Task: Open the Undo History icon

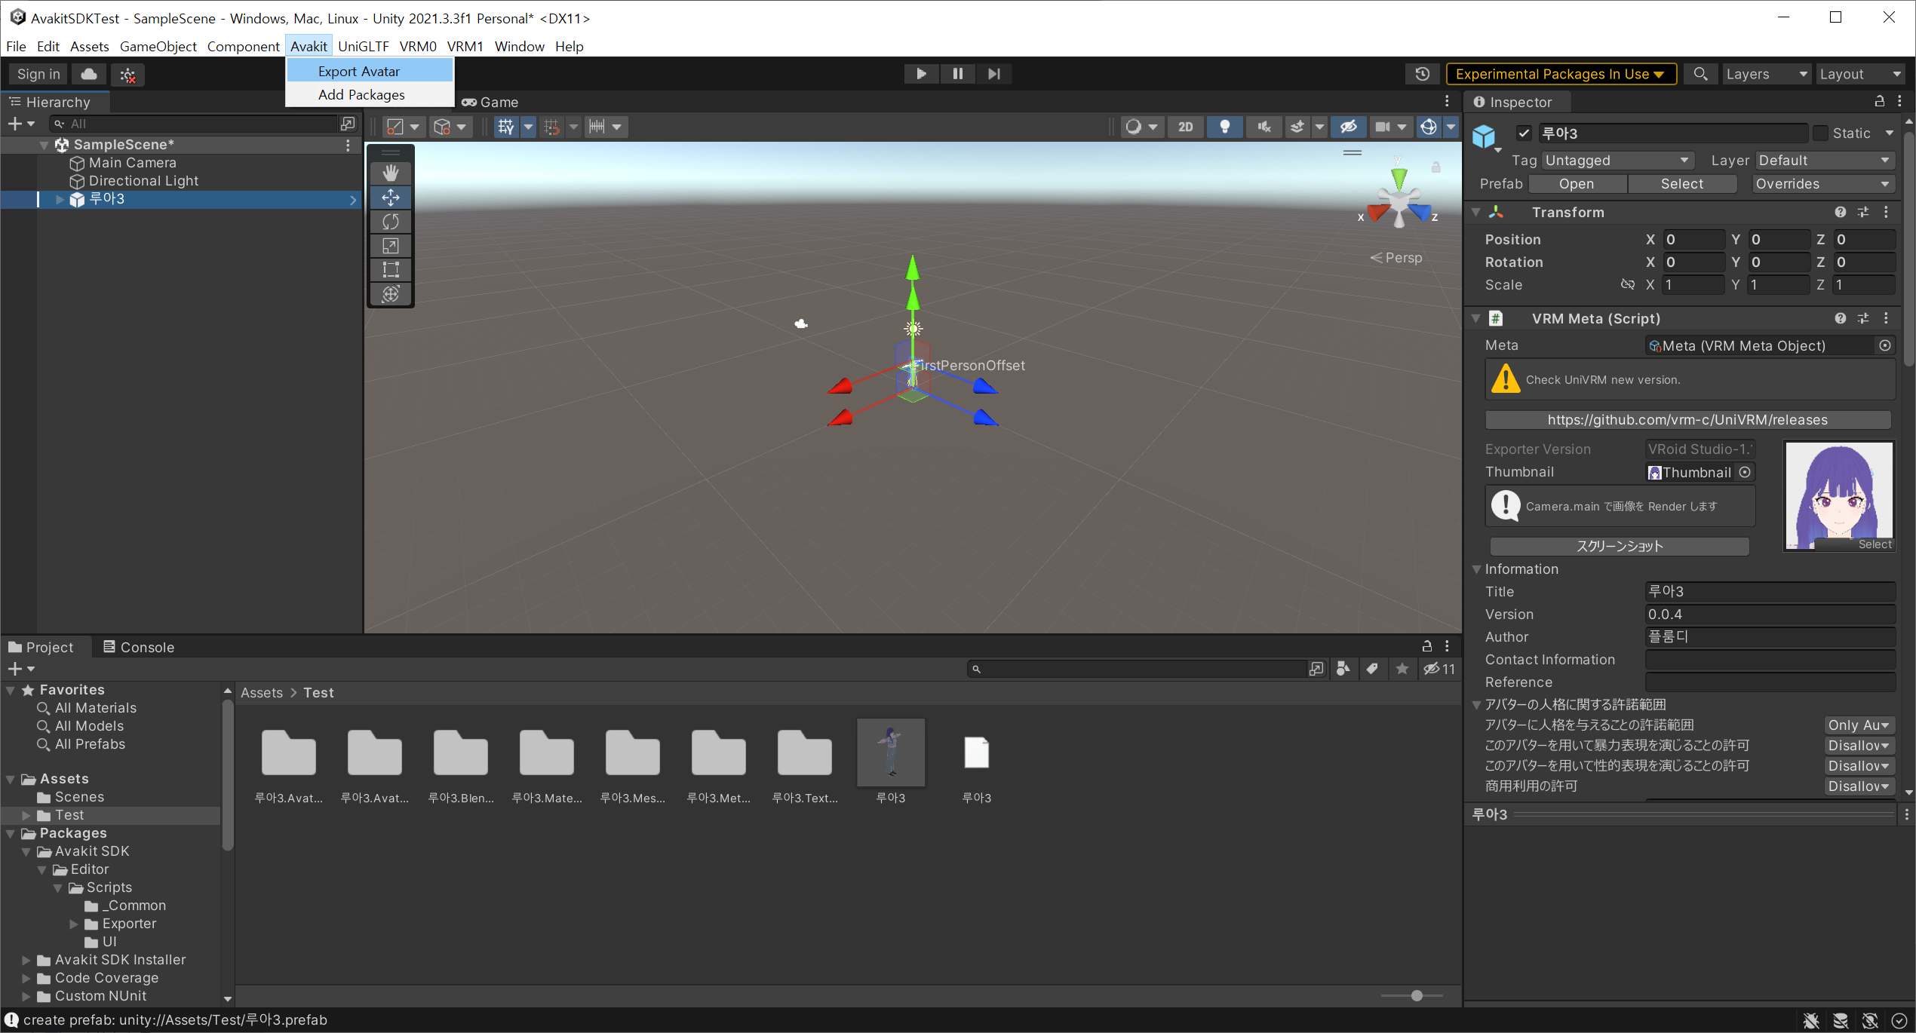Action: click(x=1422, y=74)
